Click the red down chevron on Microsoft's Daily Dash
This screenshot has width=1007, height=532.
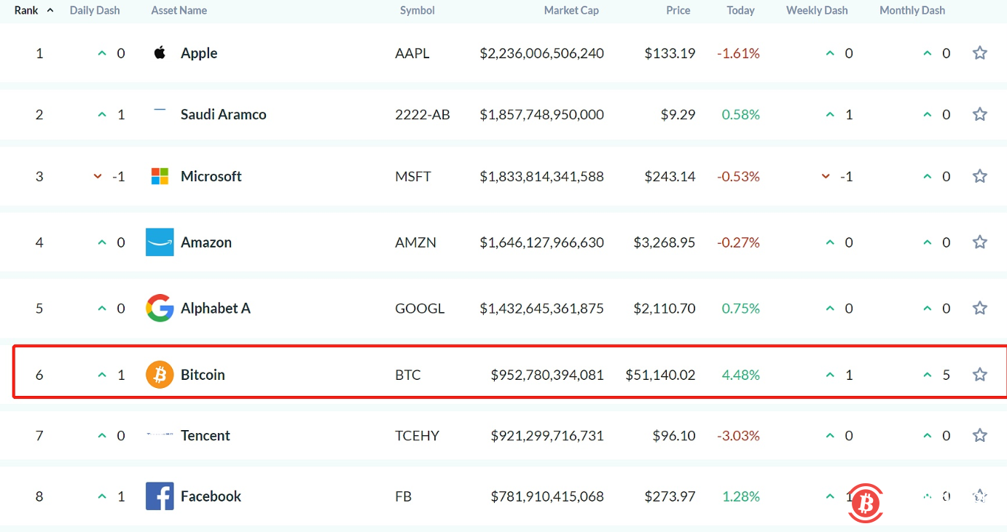pyautogui.click(x=97, y=176)
